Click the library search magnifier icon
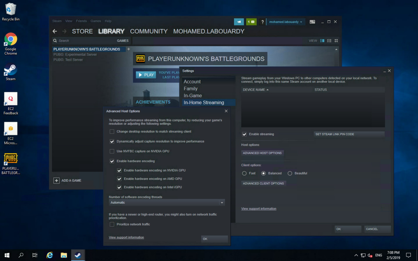Screen dimensions: 418x261 tap(55, 41)
